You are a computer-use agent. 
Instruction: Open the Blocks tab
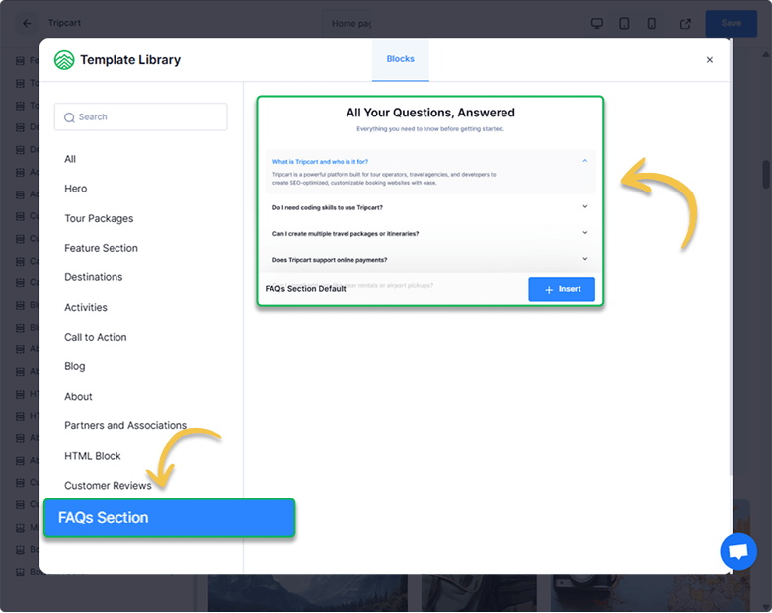click(400, 59)
